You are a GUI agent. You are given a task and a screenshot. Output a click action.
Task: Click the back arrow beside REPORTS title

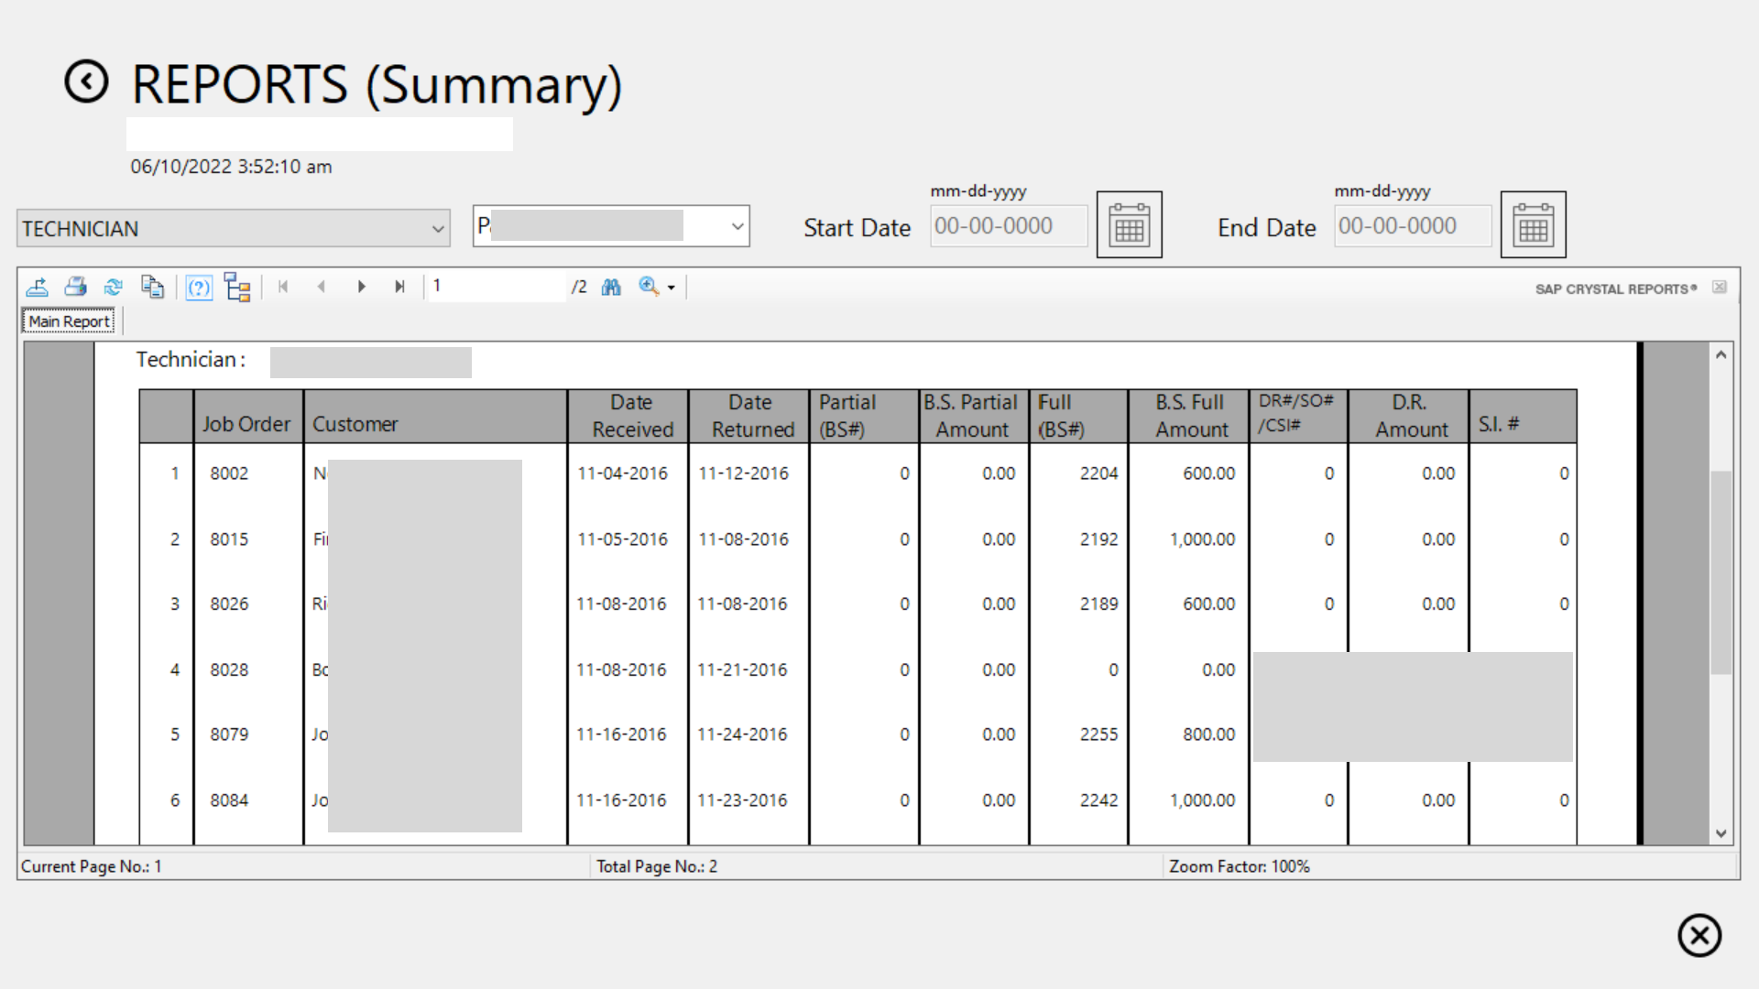[x=87, y=82]
